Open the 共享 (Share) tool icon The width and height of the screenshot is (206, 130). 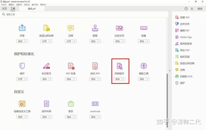point(22,28)
